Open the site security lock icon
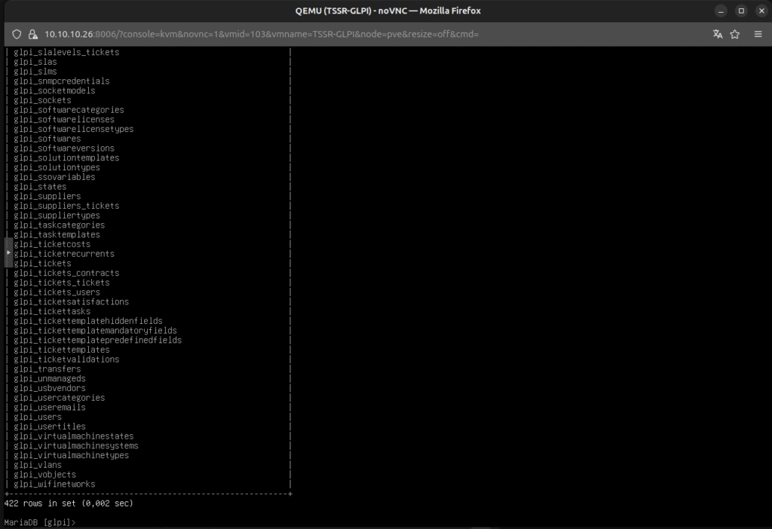This screenshot has height=529, width=772. (x=32, y=35)
